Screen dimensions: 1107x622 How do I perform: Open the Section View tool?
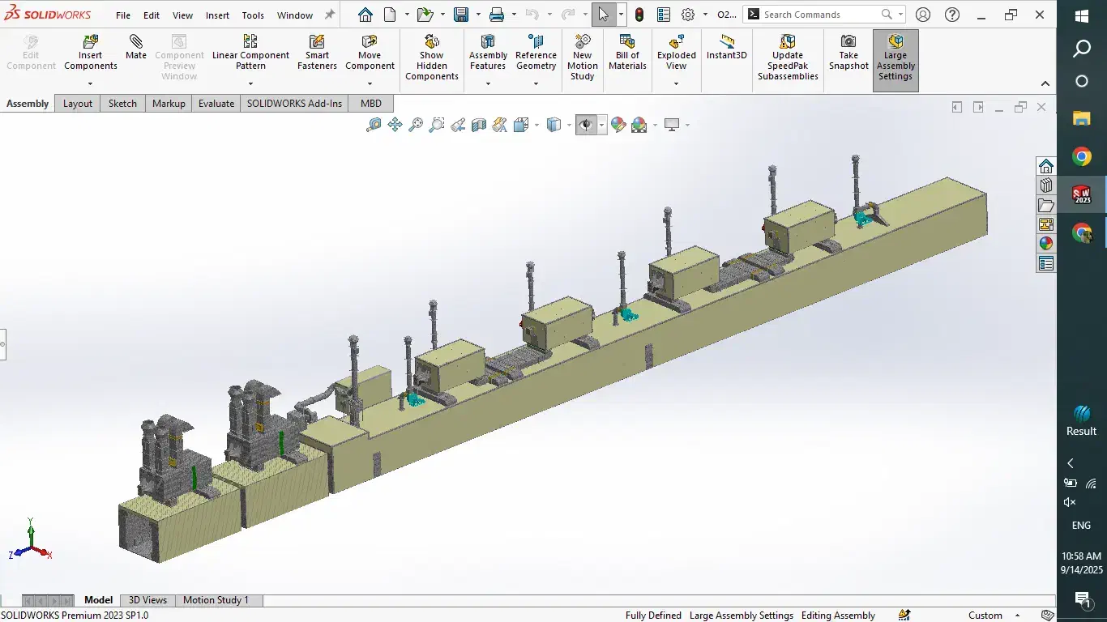coord(479,125)
